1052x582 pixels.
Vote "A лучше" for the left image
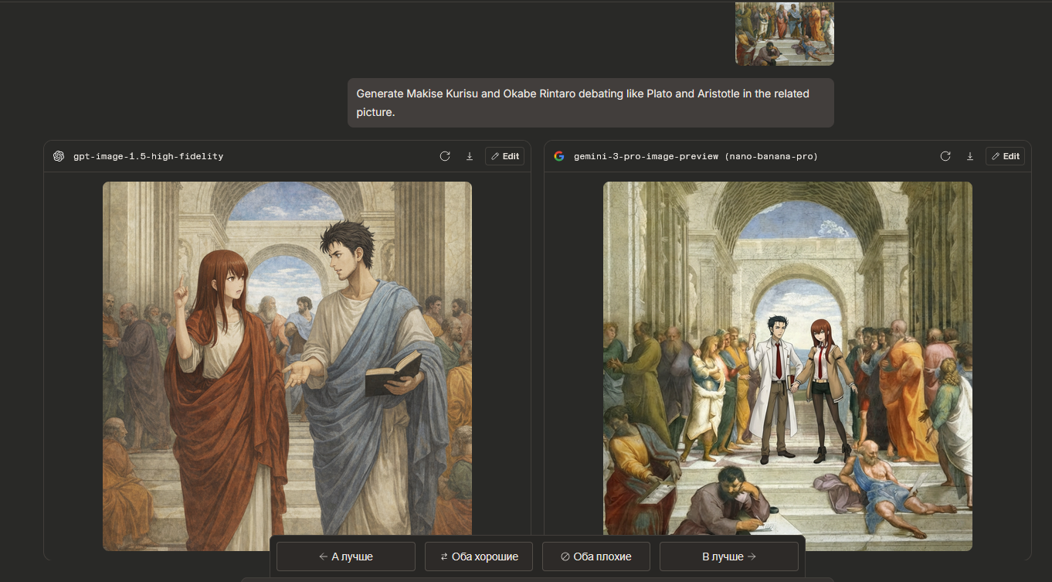(x=346, y=556)
